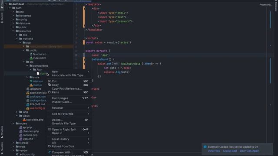Click the main.js file icon
The width and height of the screenshot is (278, 156).
(31, 85)
